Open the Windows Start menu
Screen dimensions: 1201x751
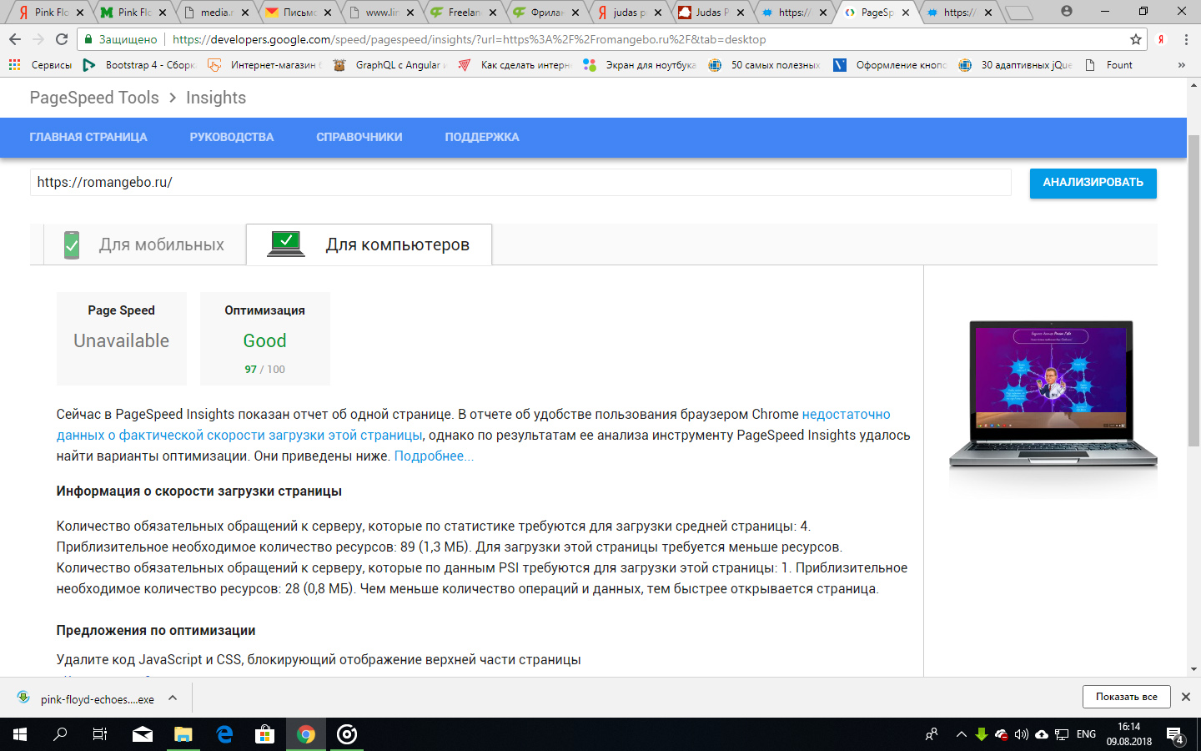[20, 734]
